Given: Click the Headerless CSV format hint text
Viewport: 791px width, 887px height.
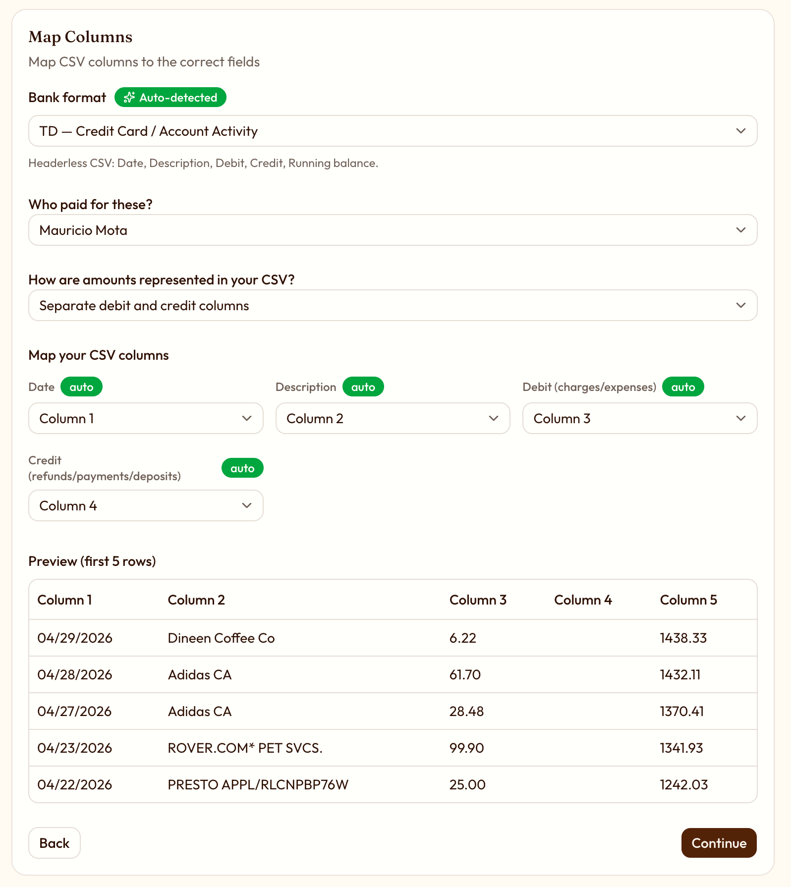Looking at the screenshot, I should coord(203,163).
